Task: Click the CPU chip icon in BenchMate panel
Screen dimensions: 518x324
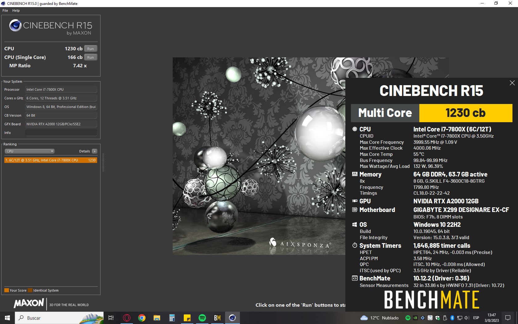Action: pos(355,129)
